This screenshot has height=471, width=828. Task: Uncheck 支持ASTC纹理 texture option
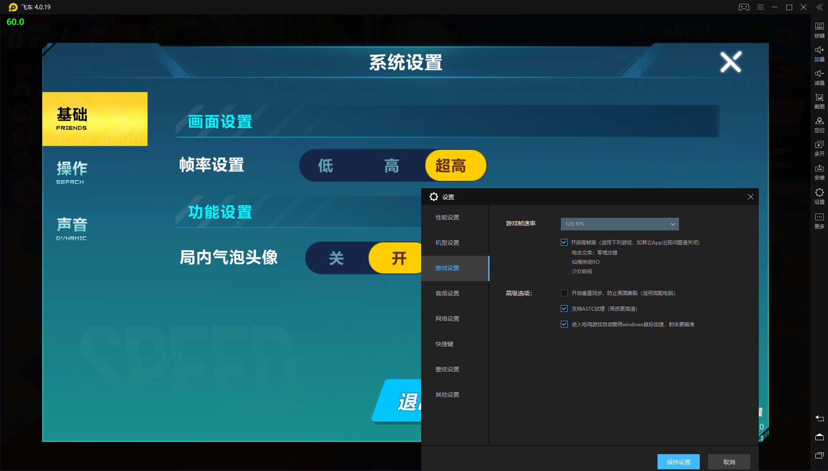(564, 308)
